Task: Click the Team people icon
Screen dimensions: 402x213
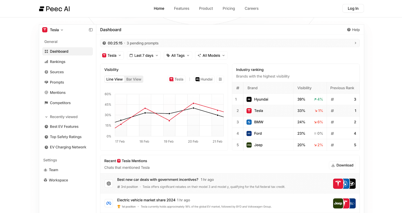Action: [x=45, y=170]
